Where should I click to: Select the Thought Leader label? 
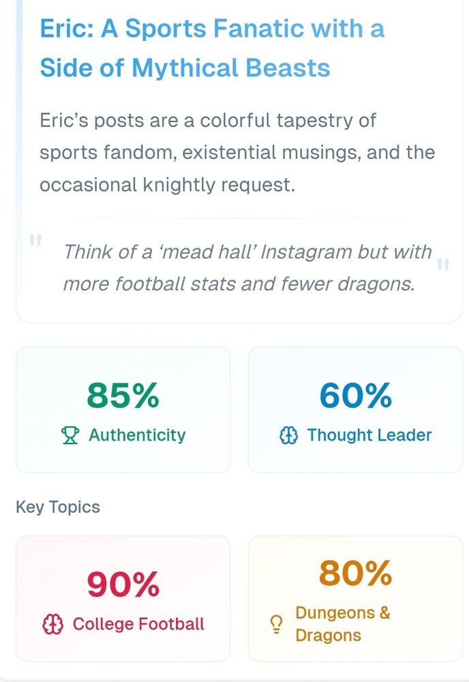(369, 435)
